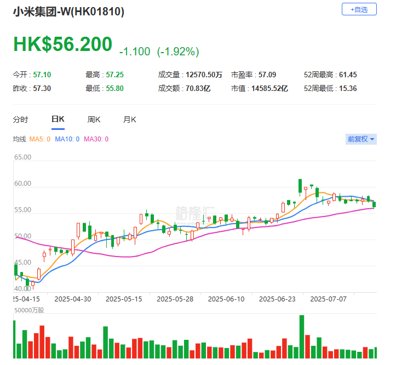The width and height of the screenshot is (396, 365).
Task: Click the MA5 moving average label
Action: (39, 139)
